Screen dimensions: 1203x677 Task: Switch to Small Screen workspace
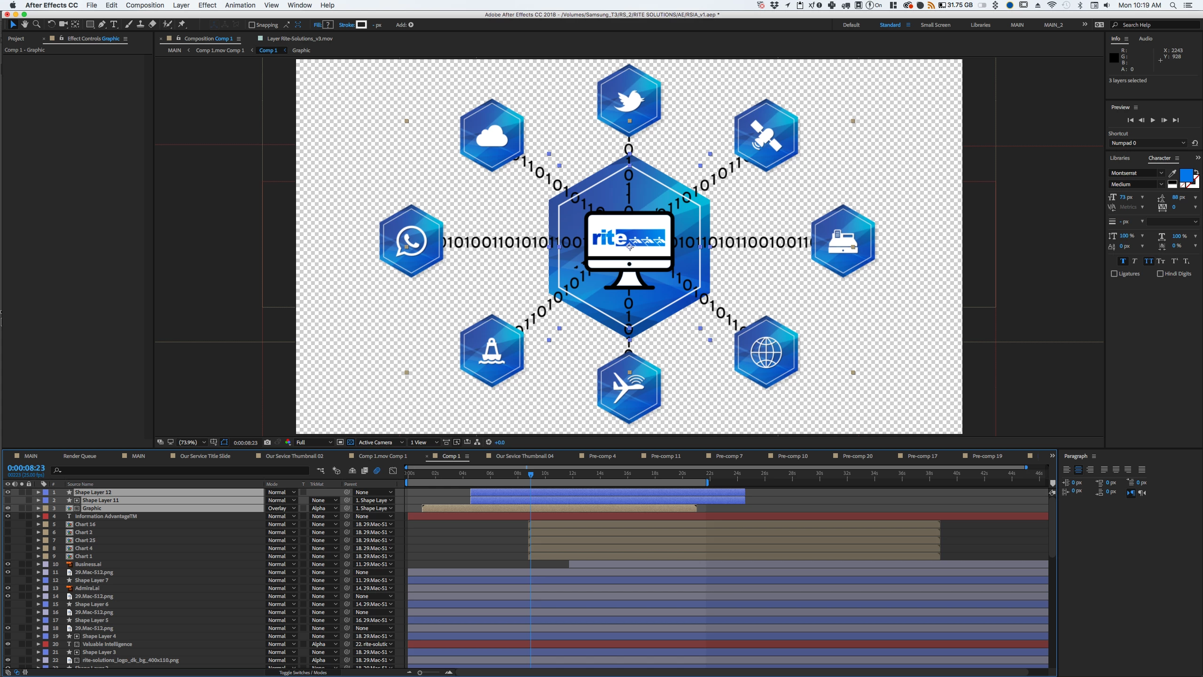[935, 25]
